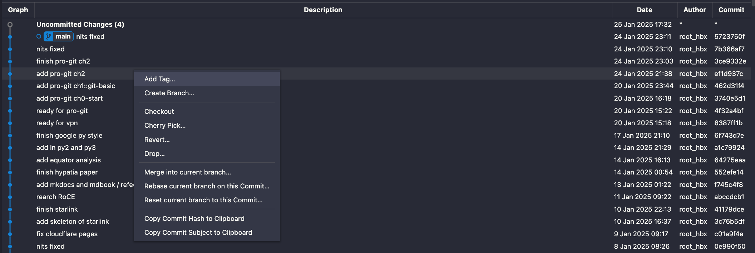This screenshot has height=253, width=755.
Task: Select Merge into current branch...
Action: (187, 172)
